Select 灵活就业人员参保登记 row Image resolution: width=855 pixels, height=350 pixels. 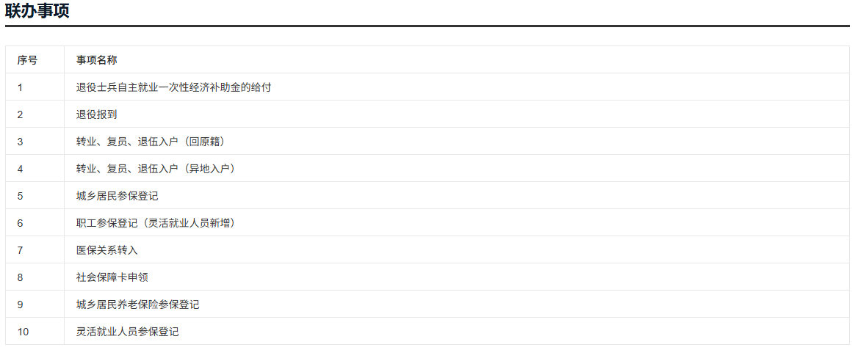click(x=127, y=332)
